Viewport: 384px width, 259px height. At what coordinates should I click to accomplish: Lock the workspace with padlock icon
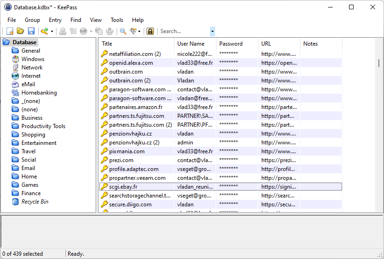tap(150, 31)
